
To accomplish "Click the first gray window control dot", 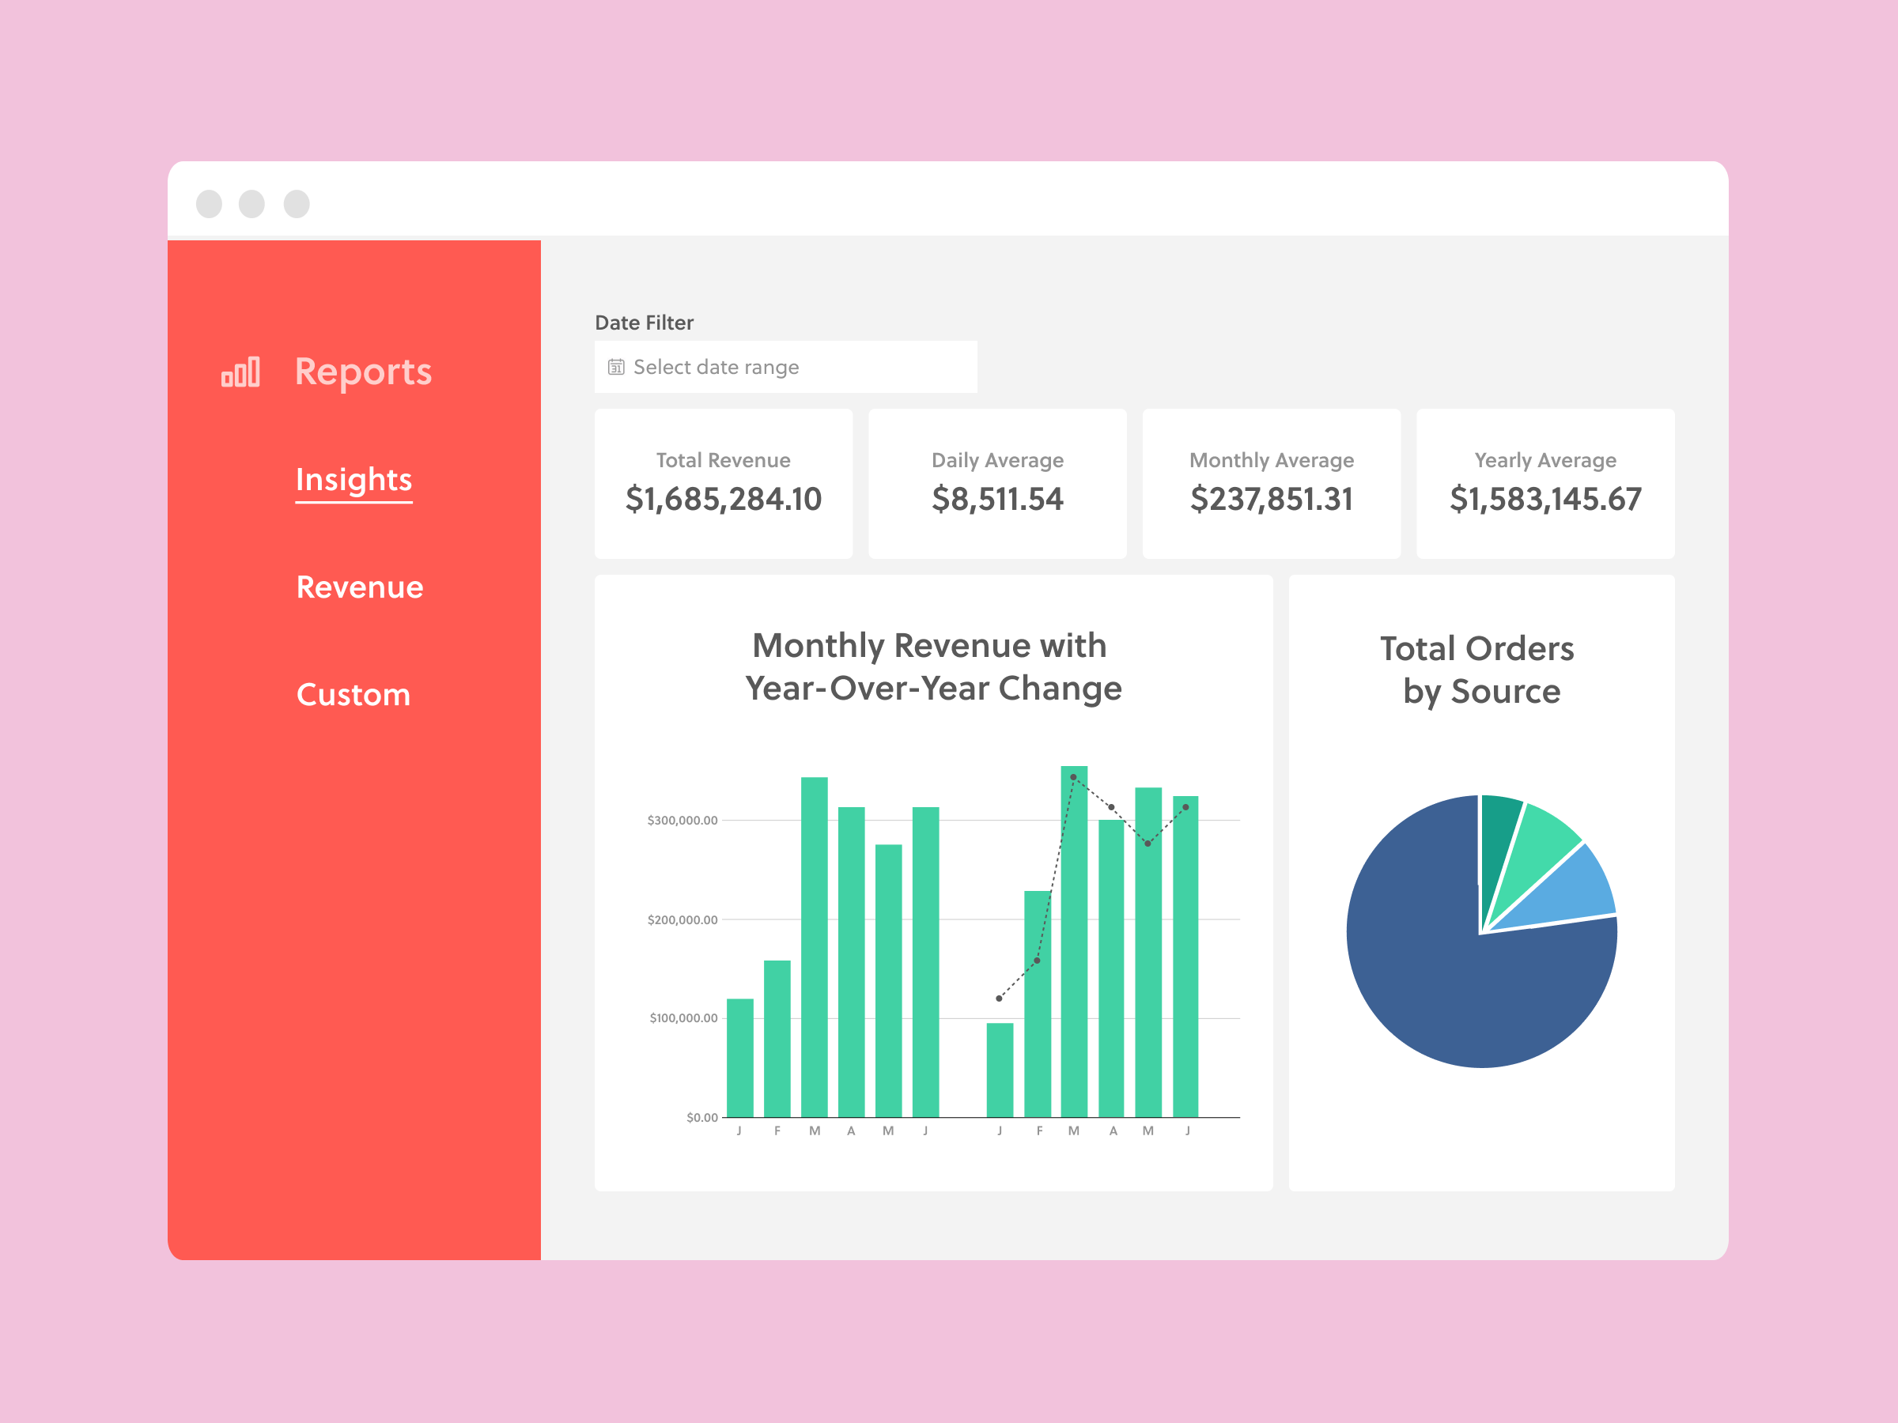I will point(209,204).
